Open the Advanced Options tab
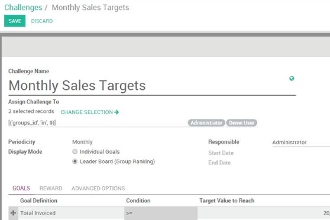The width and height of the screenshot is (330, 220). [98, 188]
